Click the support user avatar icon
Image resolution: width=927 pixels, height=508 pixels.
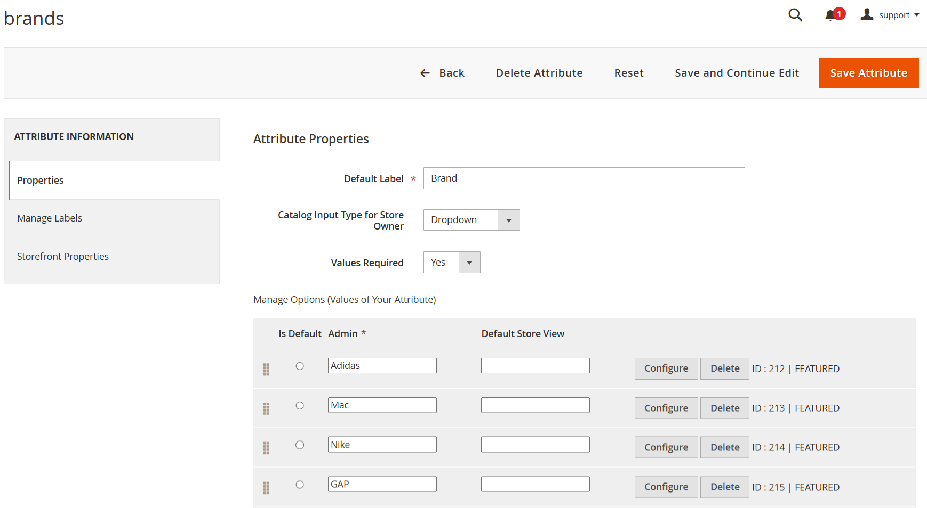867,14
